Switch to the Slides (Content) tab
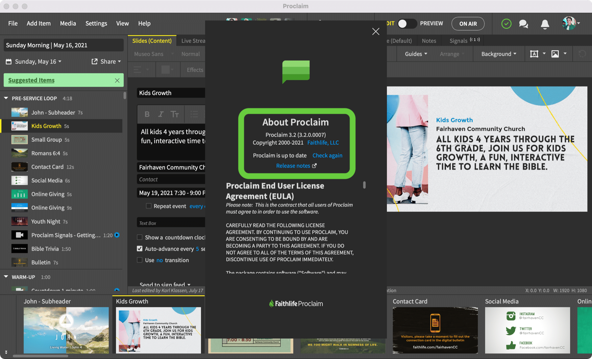Image resolution: width=592 pixels, height=359 pixels. click(x=152, y=41)
